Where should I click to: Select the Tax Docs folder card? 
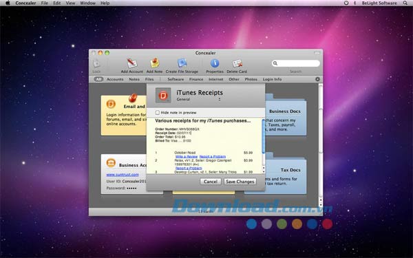coord(286,174)
